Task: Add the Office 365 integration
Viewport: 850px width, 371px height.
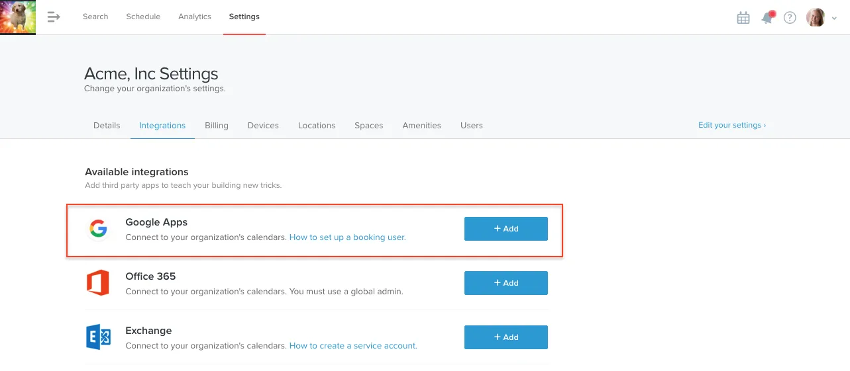Action: [x=506, y=283]
